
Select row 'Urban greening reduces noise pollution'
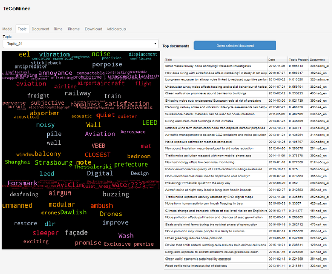215,237
